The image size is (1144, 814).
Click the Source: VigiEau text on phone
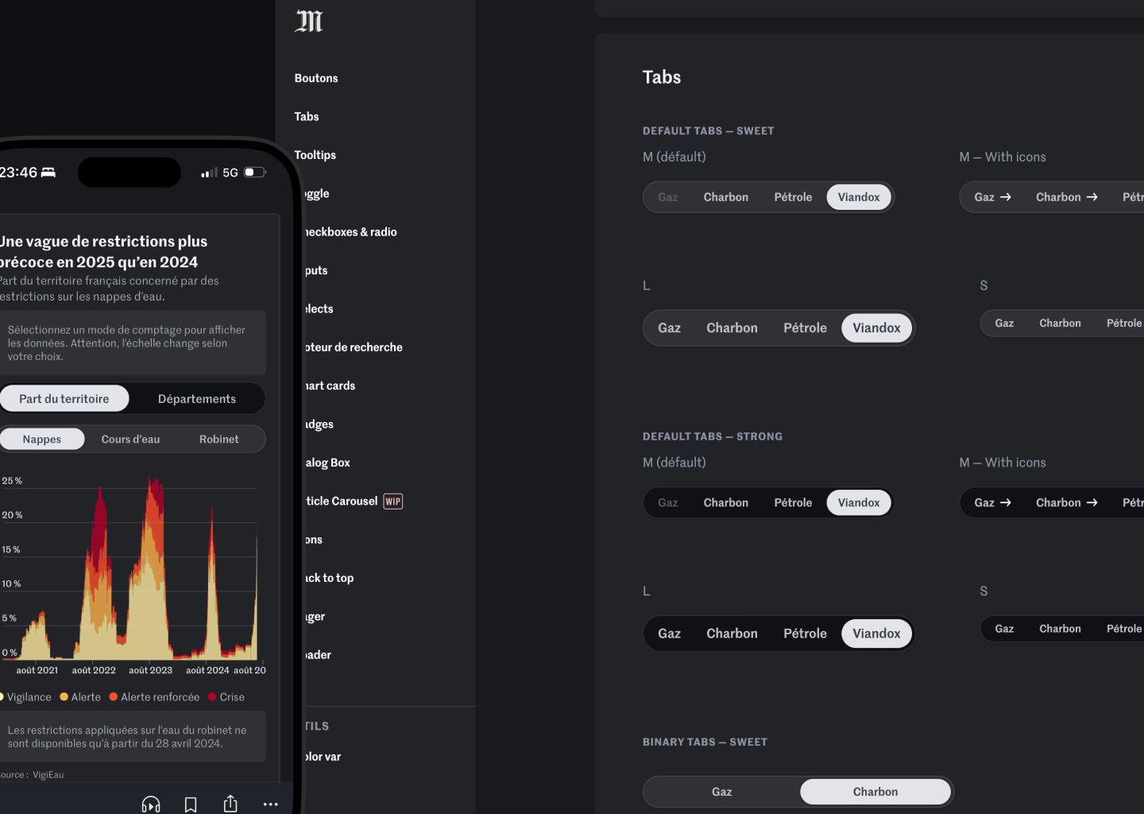point(32,775)
